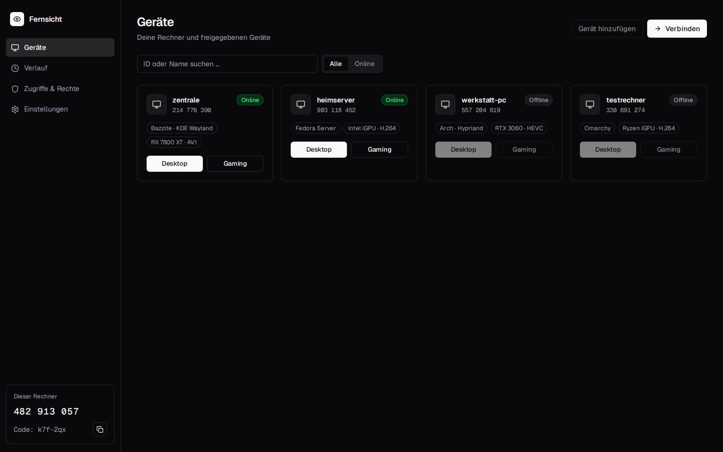The height and width of the screenshot is (452, 723).
Task: Click the 'werkstatt-pc' device name
Action: pos(484,100)
